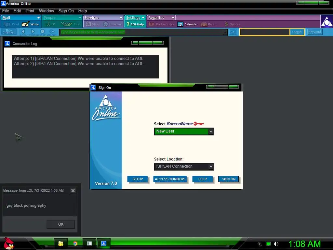Toggle the Show Channels button
The image size is (333, 250).
9,32
